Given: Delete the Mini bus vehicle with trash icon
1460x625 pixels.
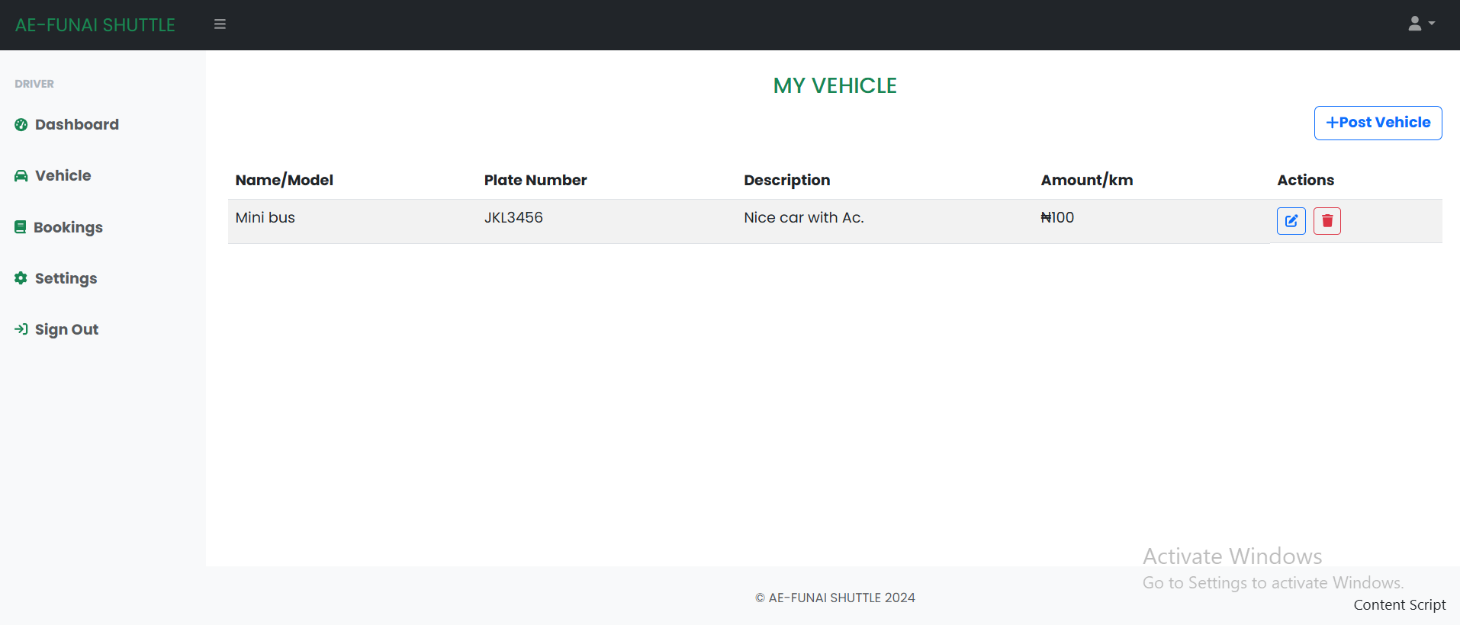Looking at the screenshot, I should 1327,221.
